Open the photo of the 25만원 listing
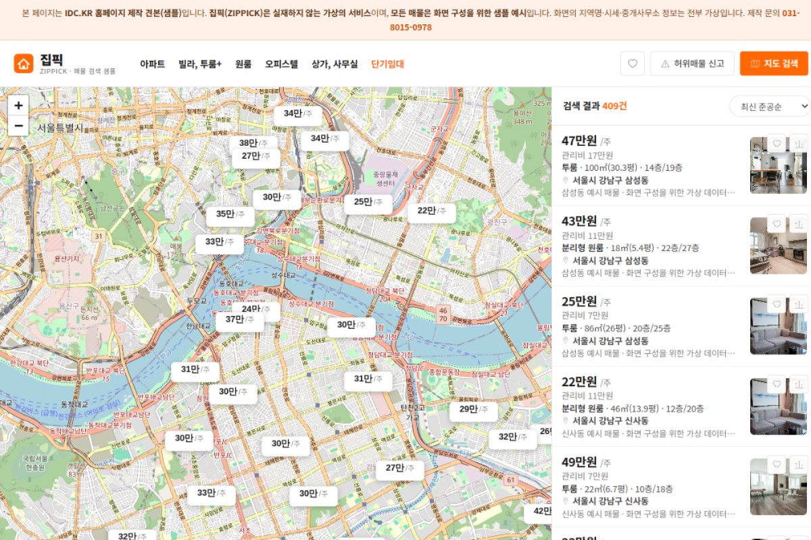The height and width of the screenshot is (540, 811). click(779, 326)
